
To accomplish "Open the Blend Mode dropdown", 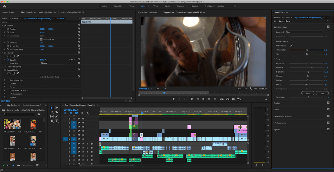I will pos(51,63).
